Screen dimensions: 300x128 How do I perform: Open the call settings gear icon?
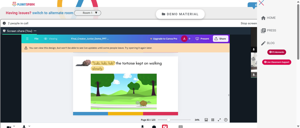pos(4,23)
